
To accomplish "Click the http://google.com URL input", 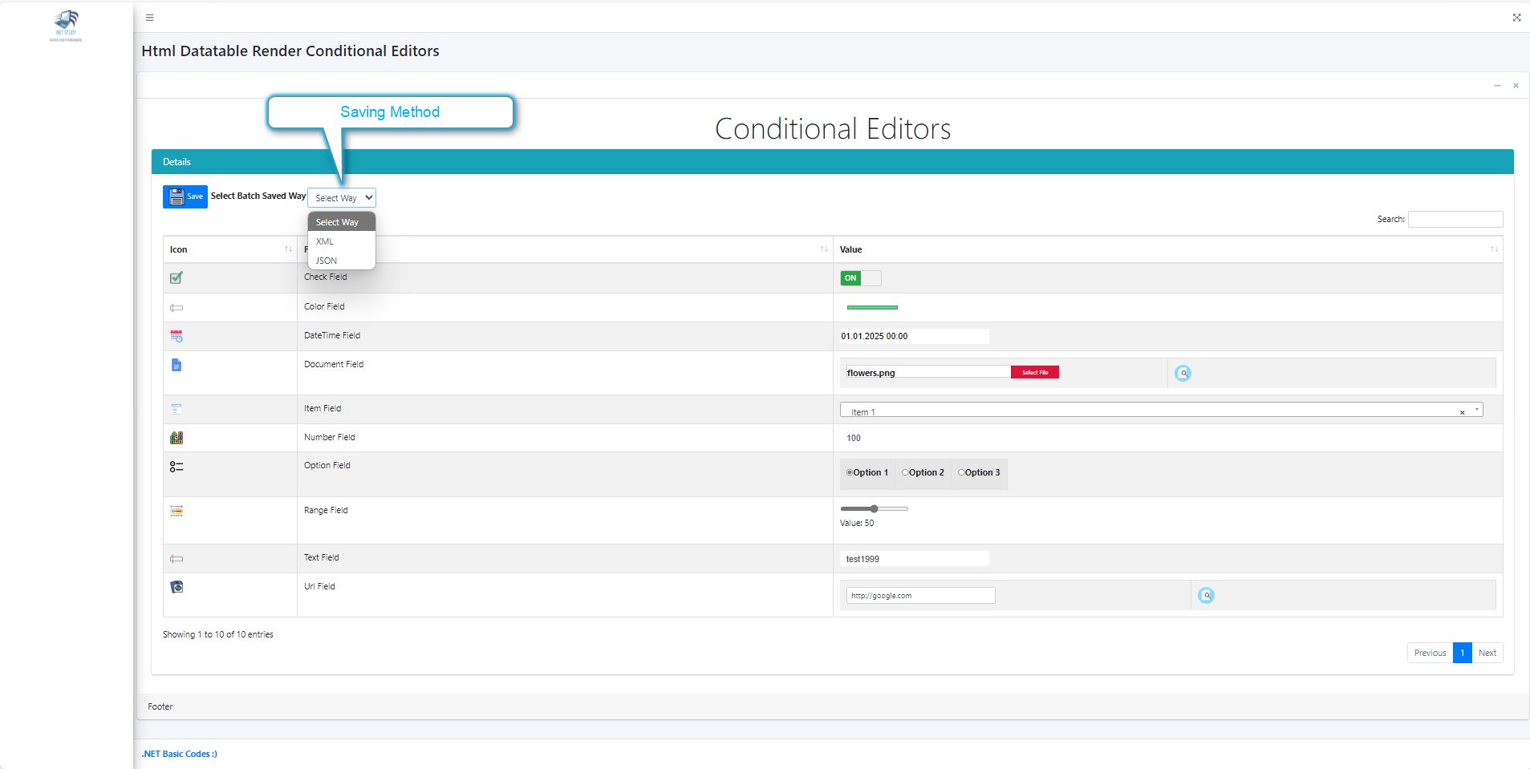I will (921, 596).
